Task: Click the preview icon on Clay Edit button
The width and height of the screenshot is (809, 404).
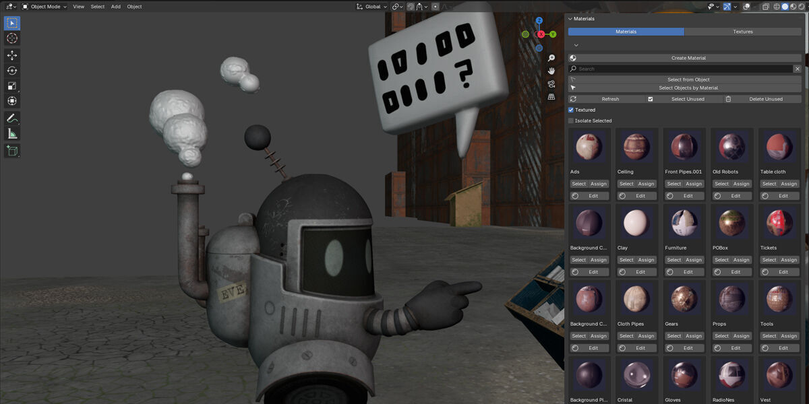Action: [x=623, y=272]
